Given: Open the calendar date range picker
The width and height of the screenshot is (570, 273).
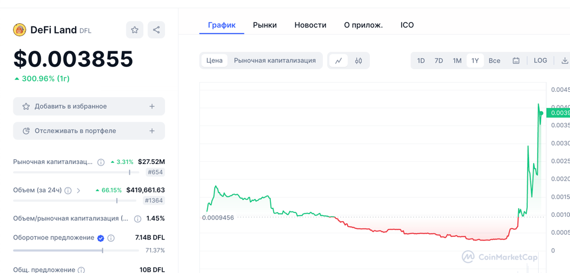Looking at the screenshot, I should click(516, 61).
